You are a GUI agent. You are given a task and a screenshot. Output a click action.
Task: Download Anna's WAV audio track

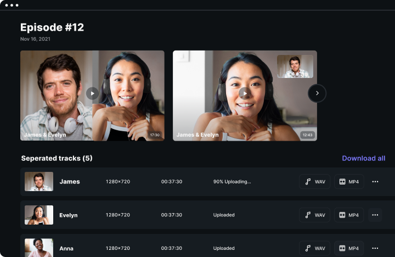(315, 248)
